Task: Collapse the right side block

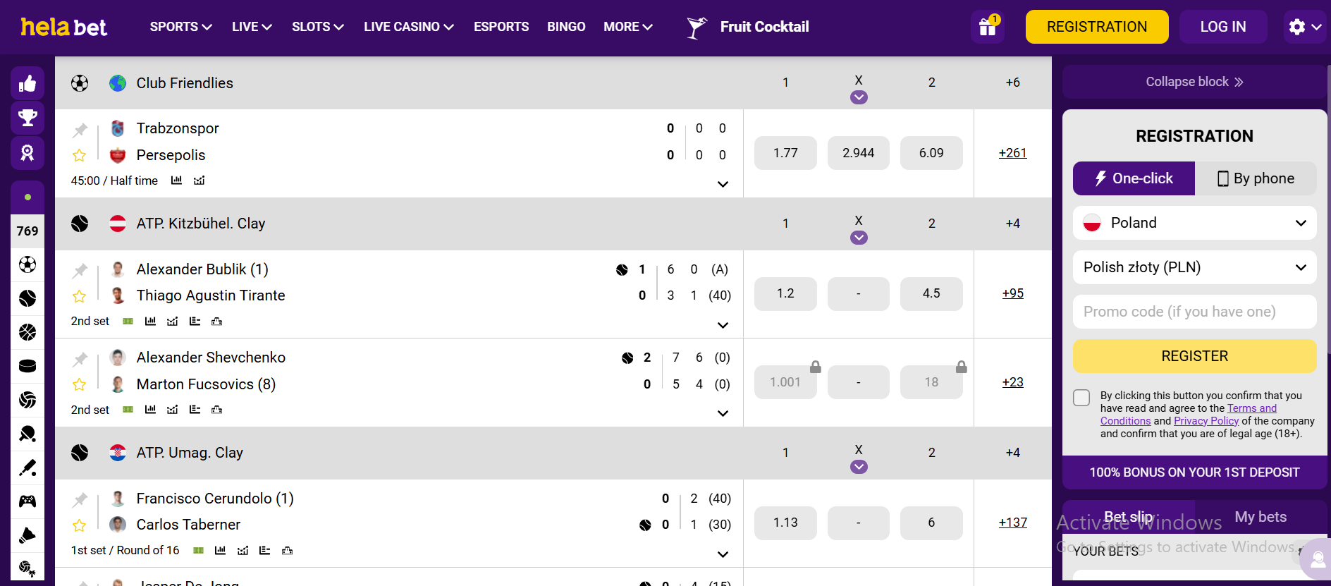Action: coord(1194,82)
